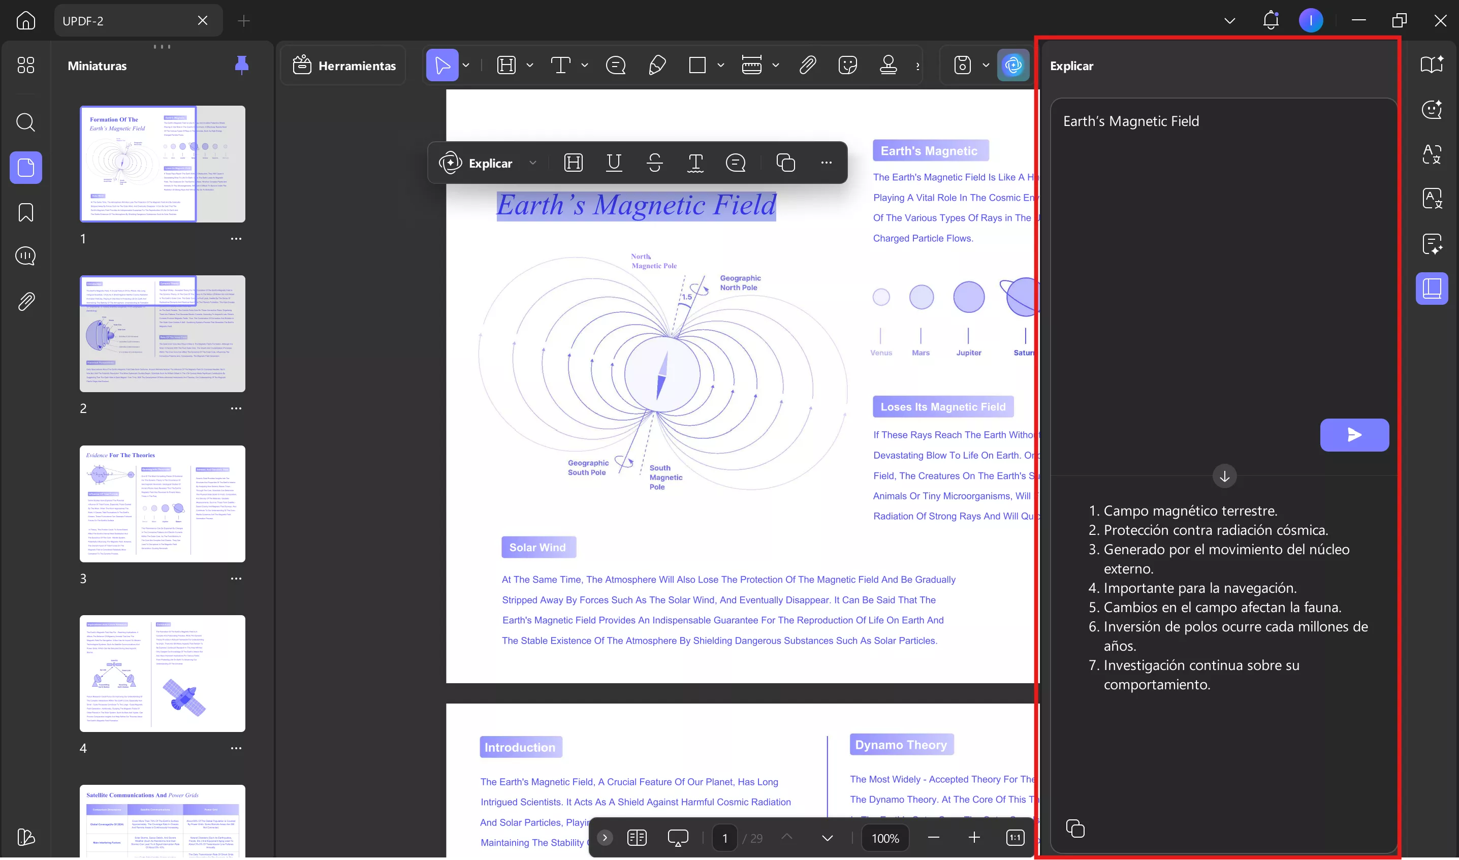Toggle the UPDF AI assistant button

click(x=1013, y=65)
